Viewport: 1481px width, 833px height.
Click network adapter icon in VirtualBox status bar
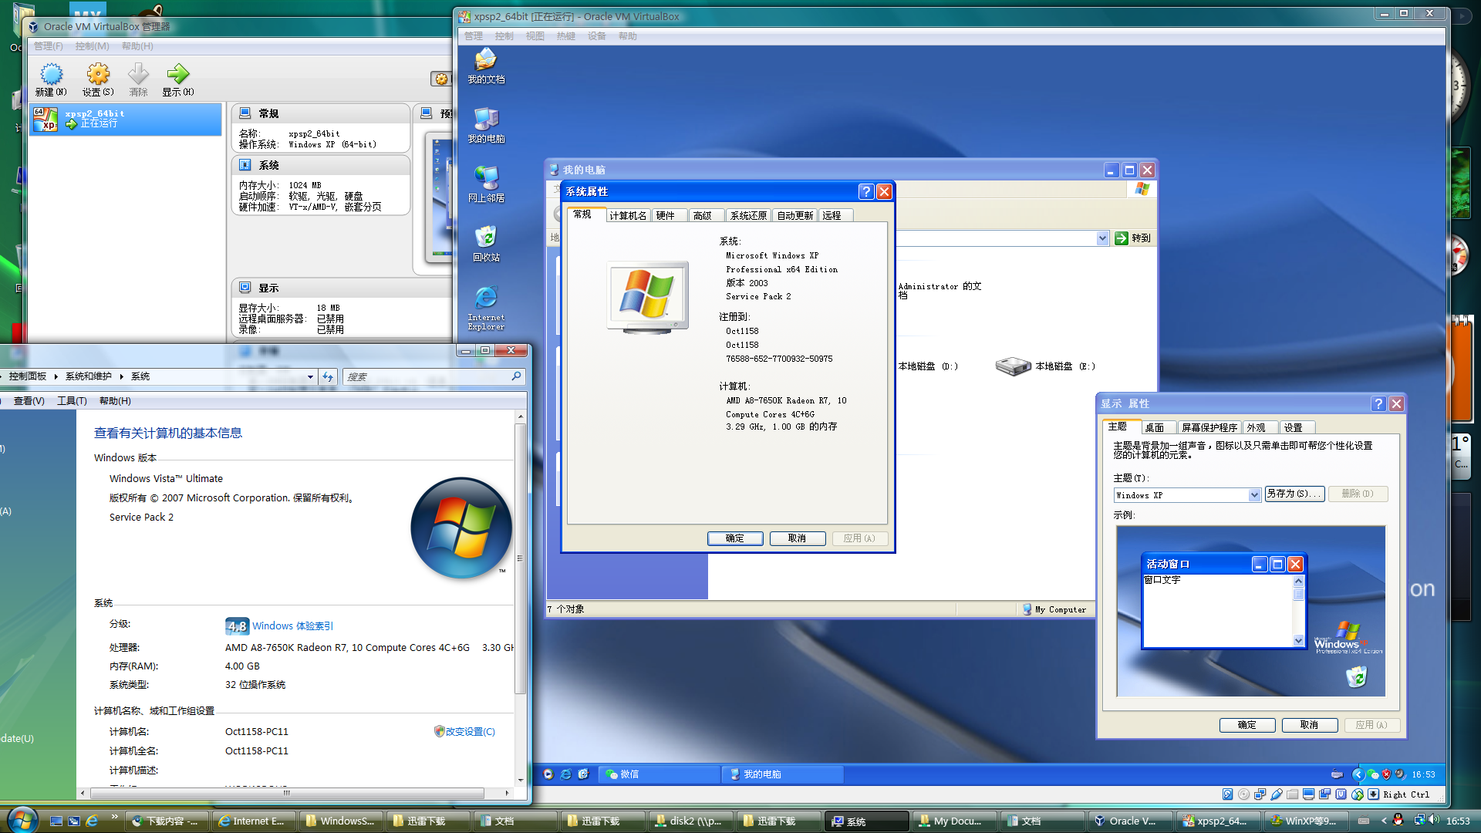pos(1260,794)
